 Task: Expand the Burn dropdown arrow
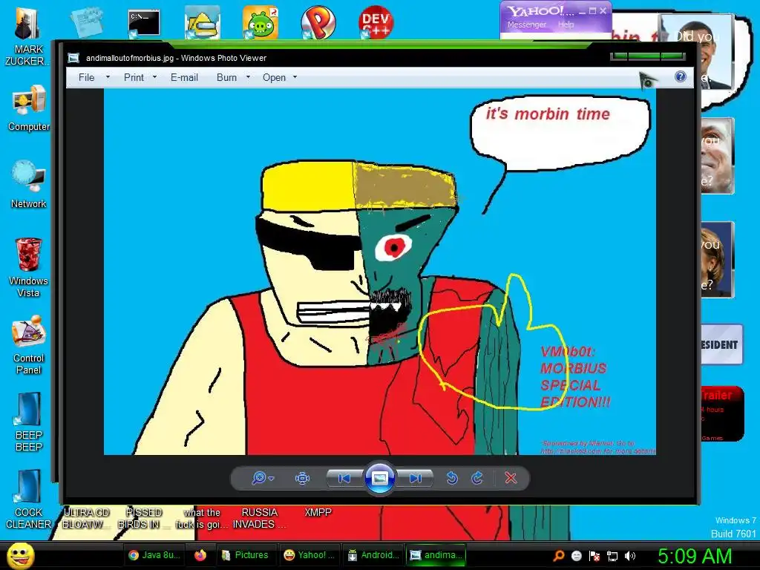click(248, 77)
